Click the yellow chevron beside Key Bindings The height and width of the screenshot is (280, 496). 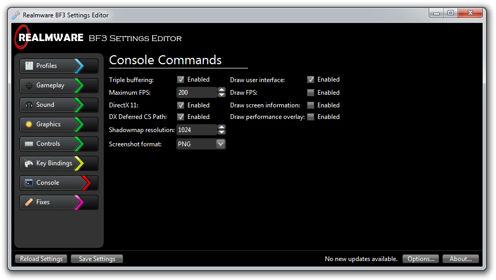[79, 163]
